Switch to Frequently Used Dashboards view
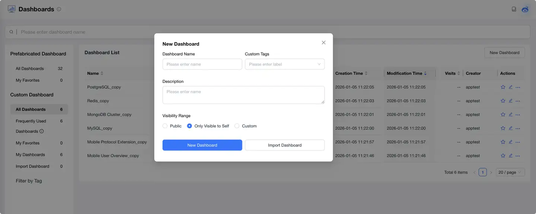The height and width of the screenshot is (214, 536). point(31,121)
